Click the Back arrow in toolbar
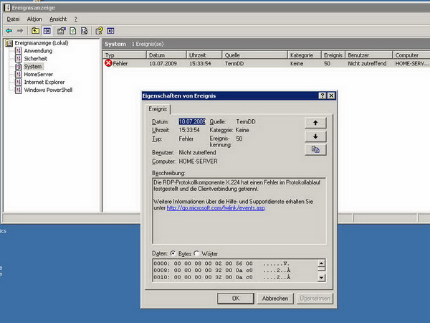This screenshot has height=323, width=430. 9,31
